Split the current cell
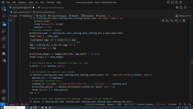The image size is (193, 109). click(x=176, y=21)
